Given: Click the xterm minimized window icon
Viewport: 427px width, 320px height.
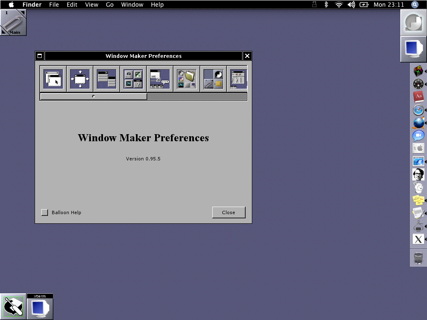Looking at the screenshot, I should (x=40, y=307).
